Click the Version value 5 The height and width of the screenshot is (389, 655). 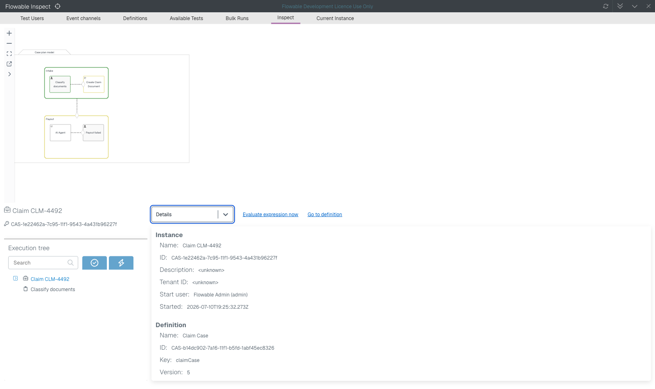pos(188,373)
